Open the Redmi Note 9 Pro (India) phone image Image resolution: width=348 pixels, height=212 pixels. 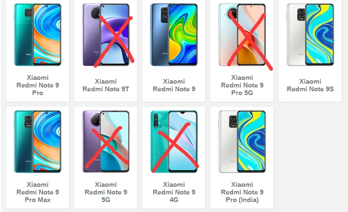pyautogui.click(x=242, y=142)
